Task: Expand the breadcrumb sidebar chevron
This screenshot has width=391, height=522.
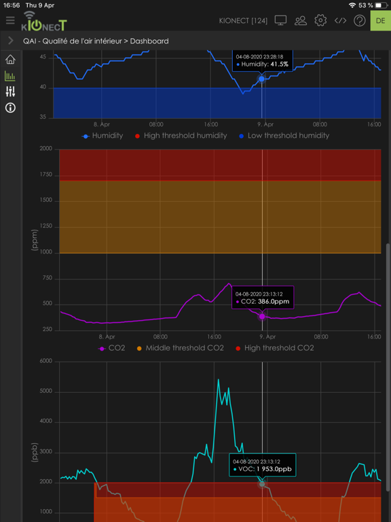Action: [x=11, y=41]
